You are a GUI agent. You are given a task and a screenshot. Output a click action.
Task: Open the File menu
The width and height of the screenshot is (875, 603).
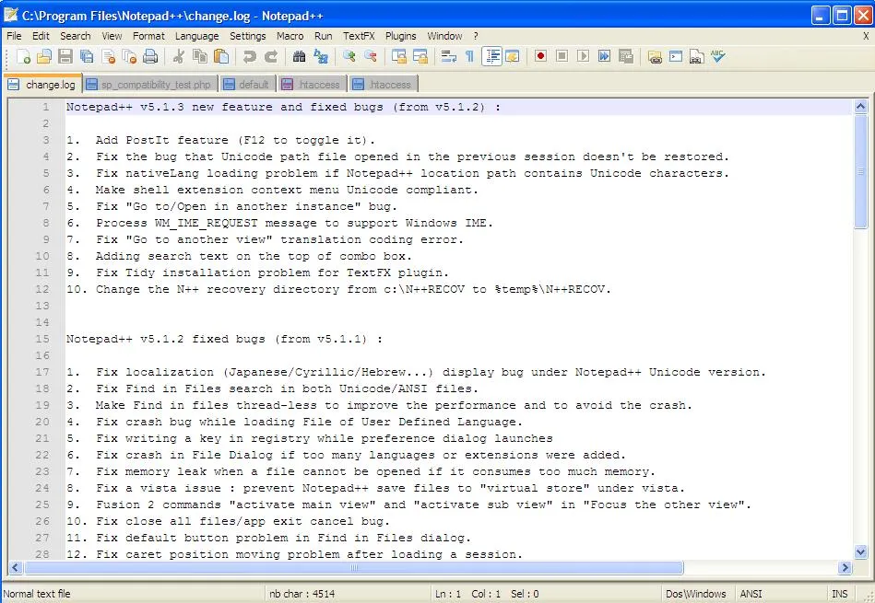click(x=14, y=36)
